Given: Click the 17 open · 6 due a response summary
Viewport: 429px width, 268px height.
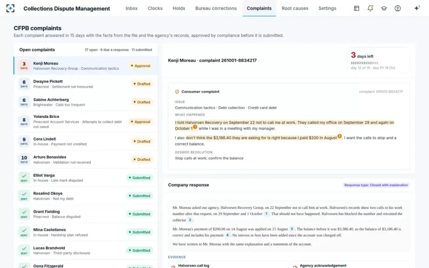Looking at the screenshot, I should pyautogui.click(x=118, y=50).
